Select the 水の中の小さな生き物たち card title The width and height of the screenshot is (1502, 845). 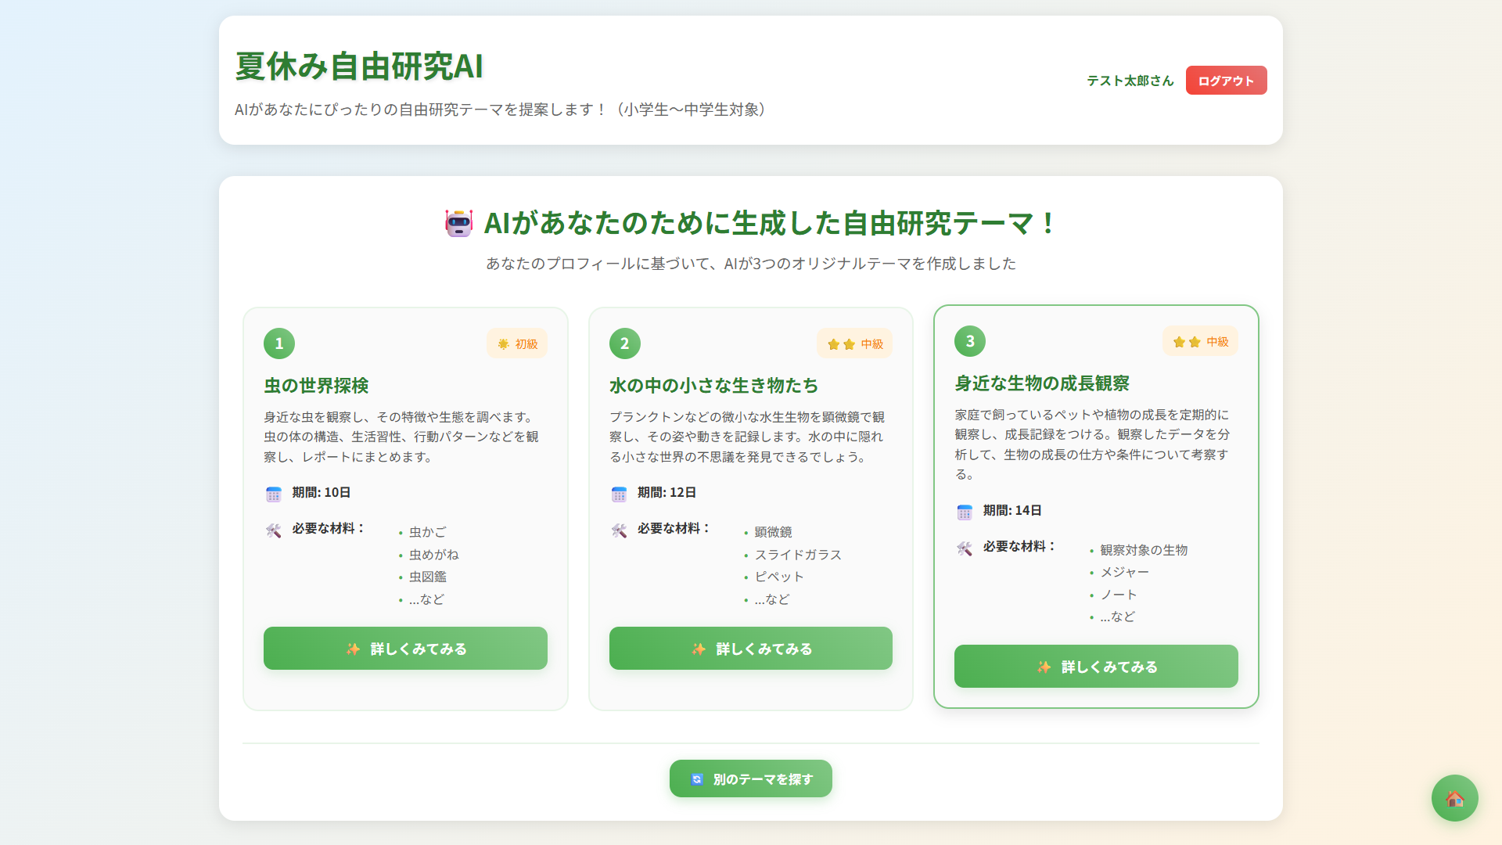(x=713, y=385)
